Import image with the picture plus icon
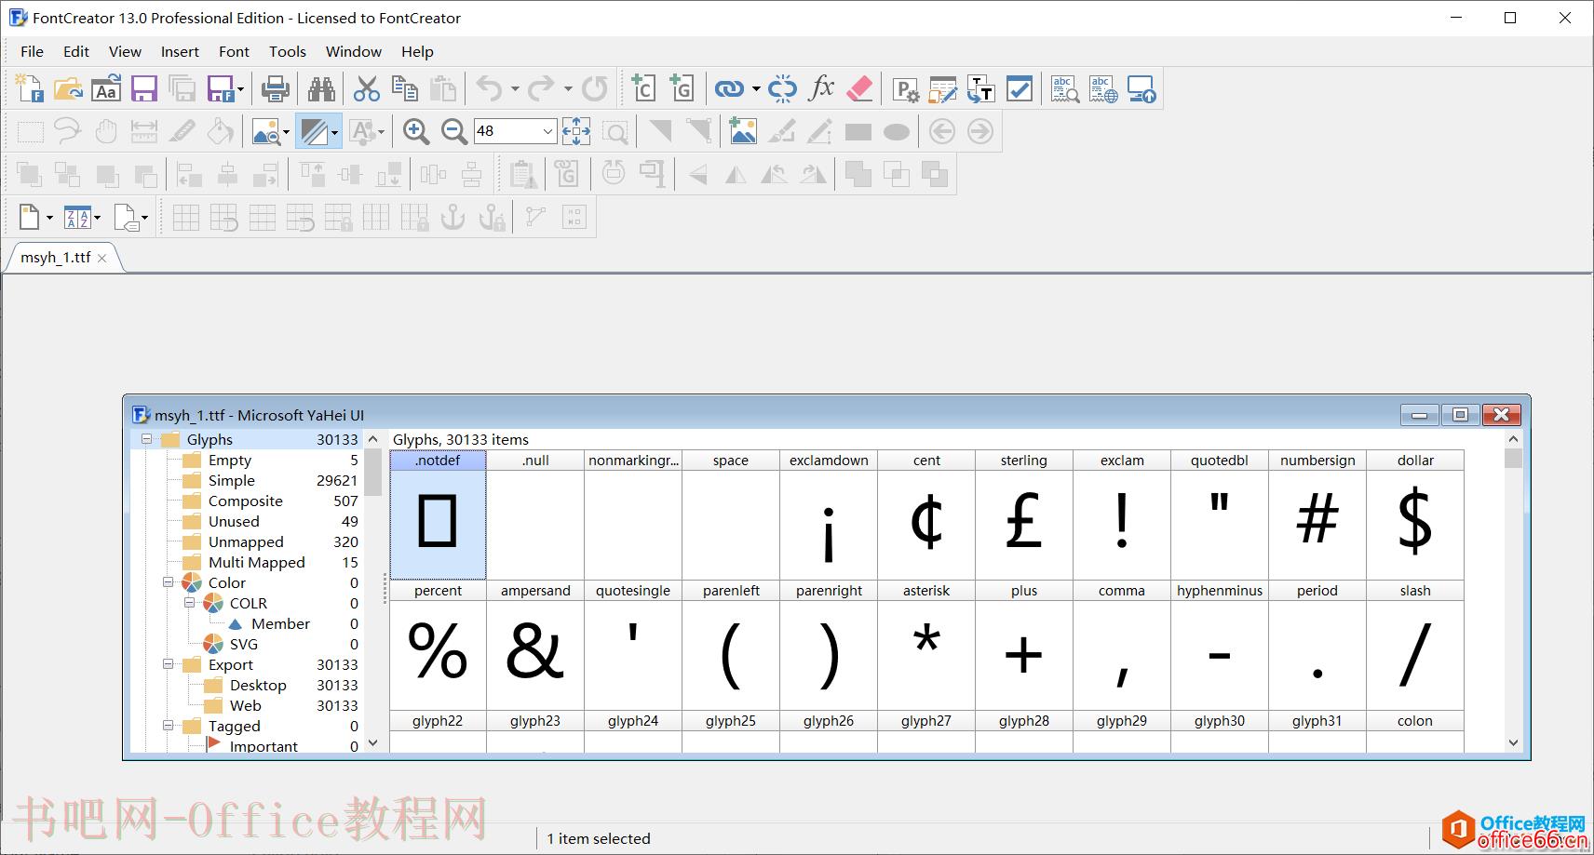 743,132
